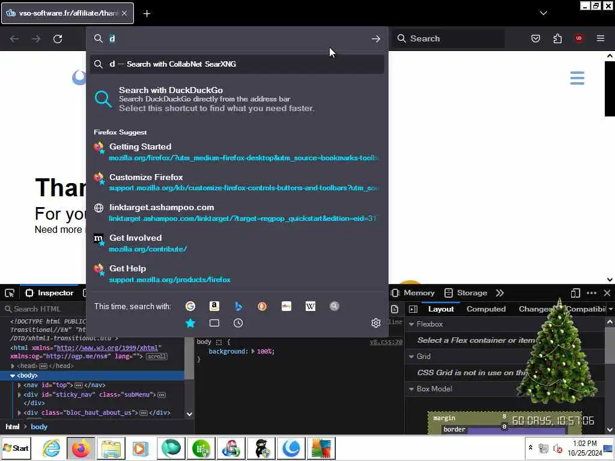This screenshot has width=615, height=461.
Task: Reload the current page
Action: click(58, 39)
